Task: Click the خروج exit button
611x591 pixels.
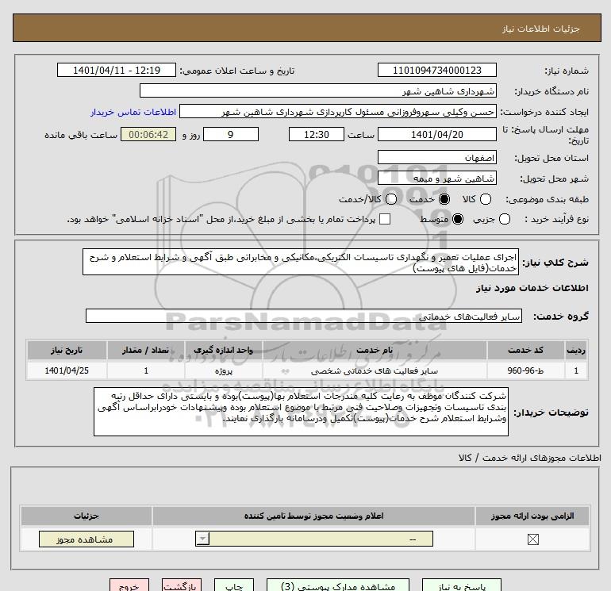Action: pos(129,585)
